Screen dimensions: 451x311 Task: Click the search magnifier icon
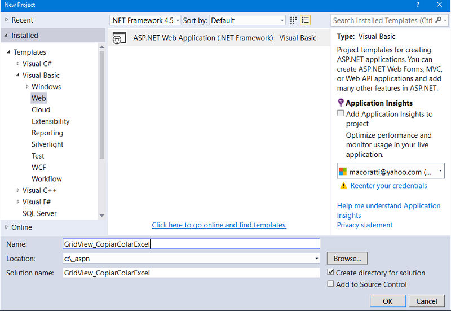point(439,20)
